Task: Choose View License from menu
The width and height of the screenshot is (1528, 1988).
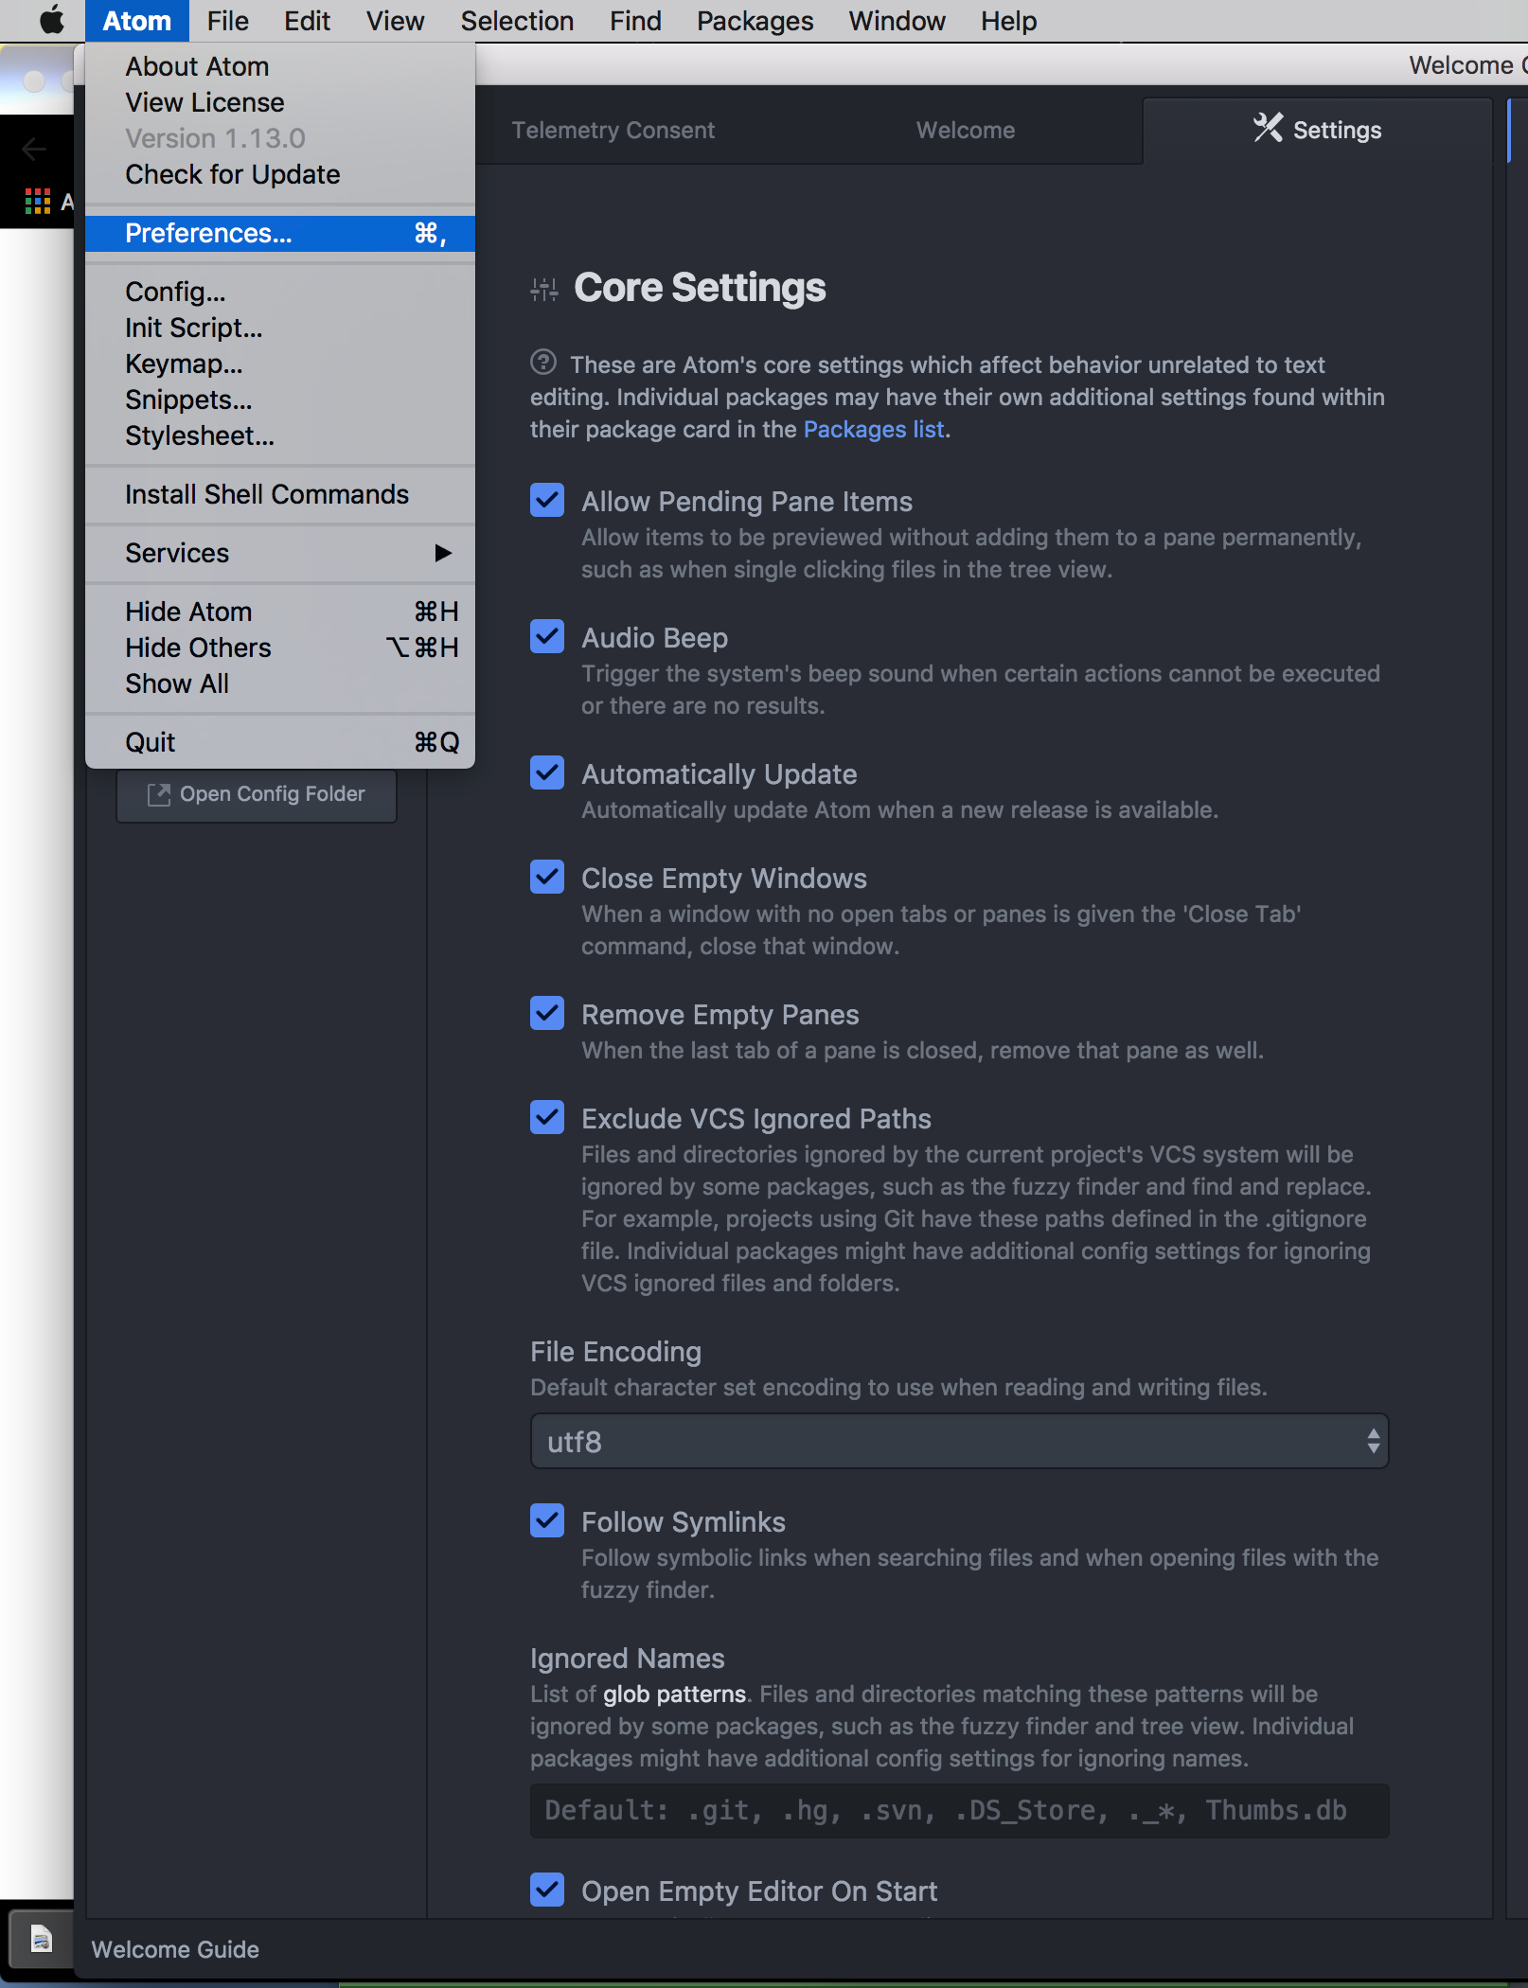Action: 280,102
